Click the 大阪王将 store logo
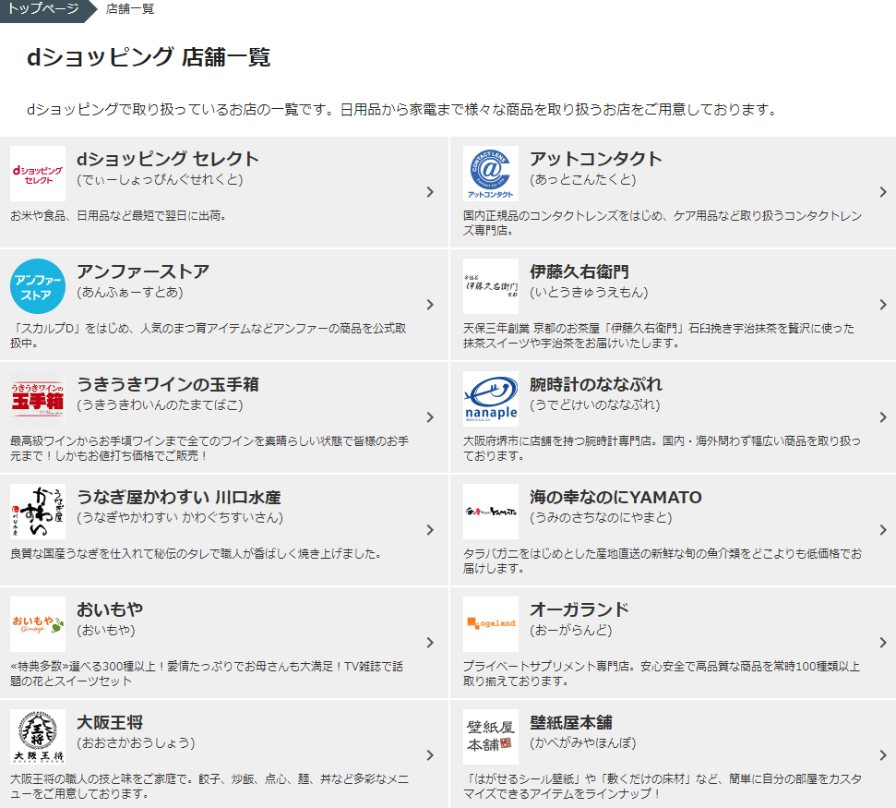Screen dimensions: 896x808 point(38,737)
